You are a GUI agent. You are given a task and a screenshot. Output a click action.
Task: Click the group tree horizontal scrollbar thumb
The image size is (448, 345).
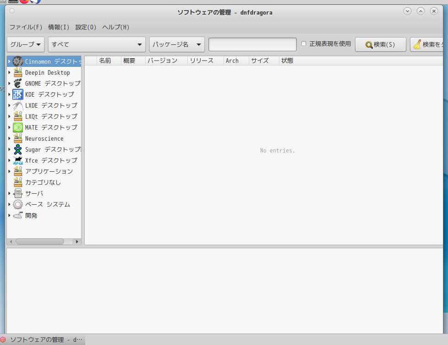[40, 241]
